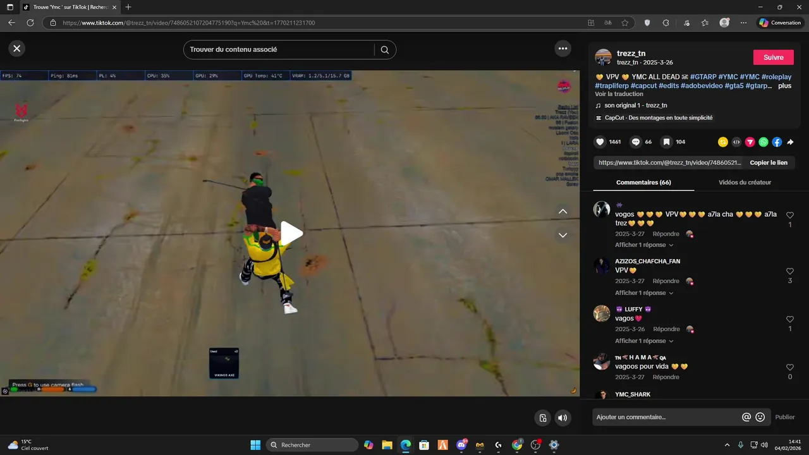This screenshot has width=809, height=455.
Task: Open the comments bubble showing 66
Action: pos(636,142)
